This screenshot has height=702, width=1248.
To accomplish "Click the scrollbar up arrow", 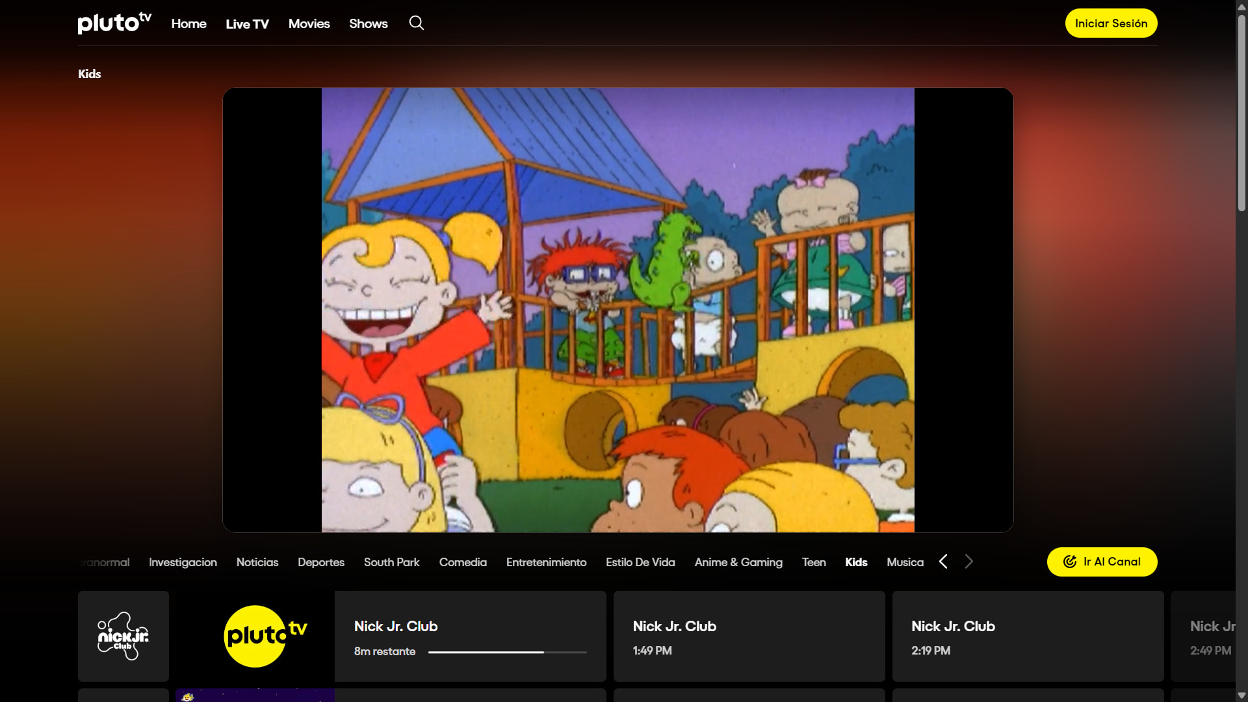I will [1241, 6].
